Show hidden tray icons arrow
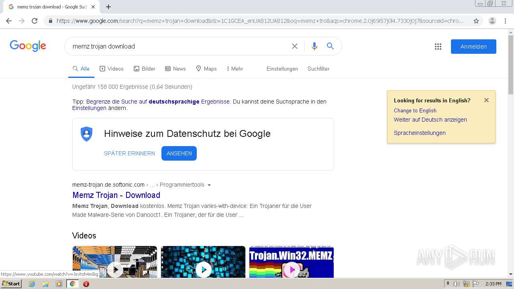The height and width of the screenshot is (289, 514). tap(448, 284)
